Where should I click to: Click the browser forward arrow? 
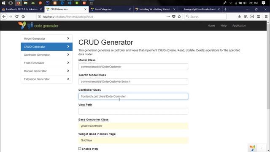pyautogui.click(x=11, y=16)
